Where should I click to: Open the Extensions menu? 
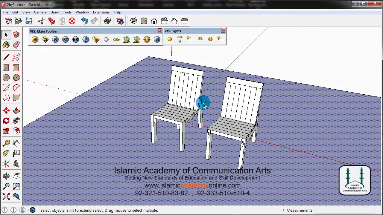pyautogui.click(x=101, y=12)
